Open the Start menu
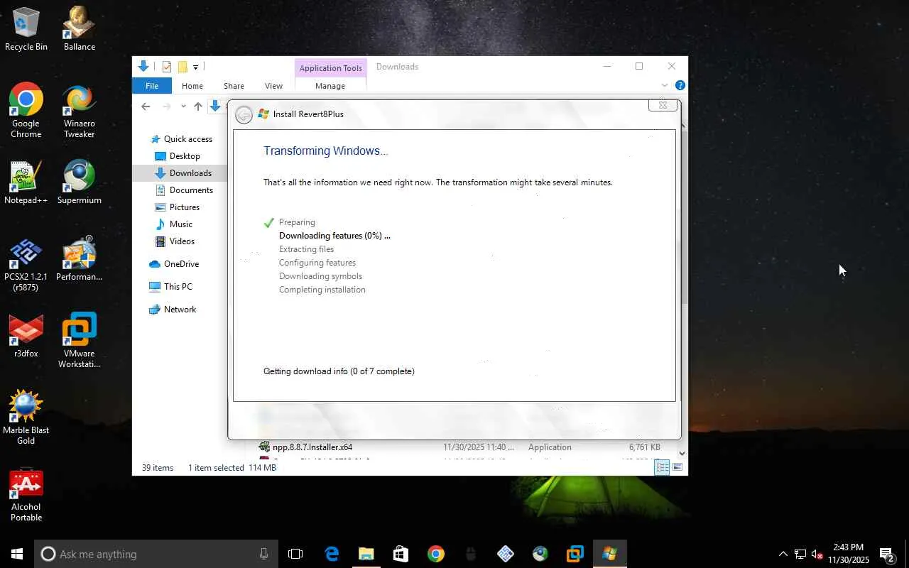909x568 pixels. [x=17, y=554]
